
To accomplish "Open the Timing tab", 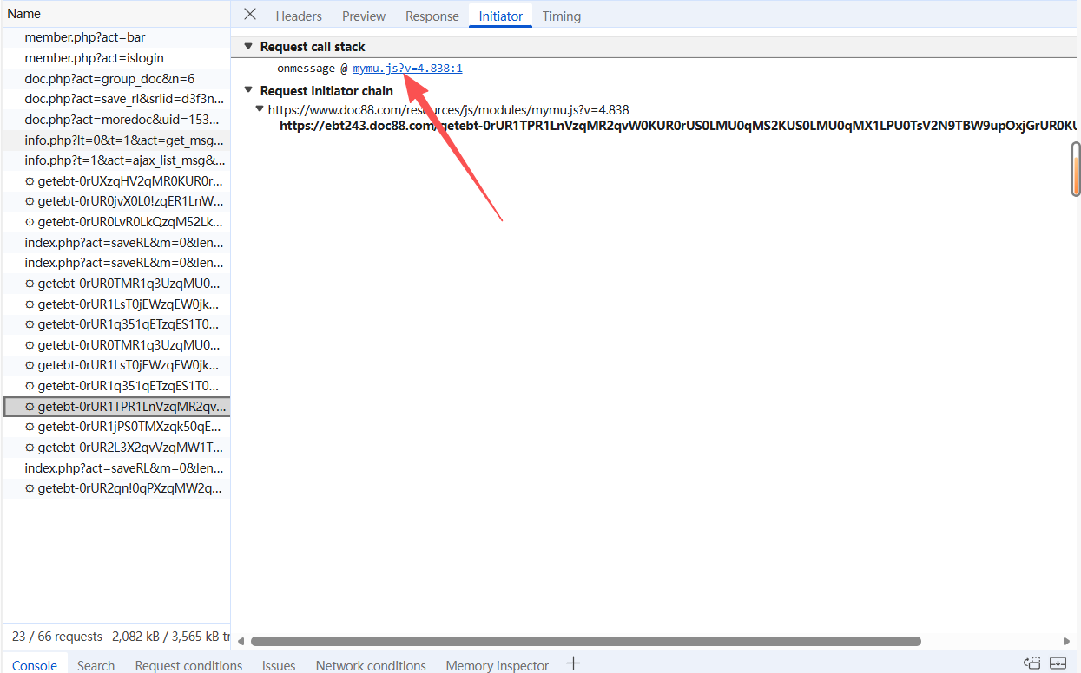I will tap(561, 16).
